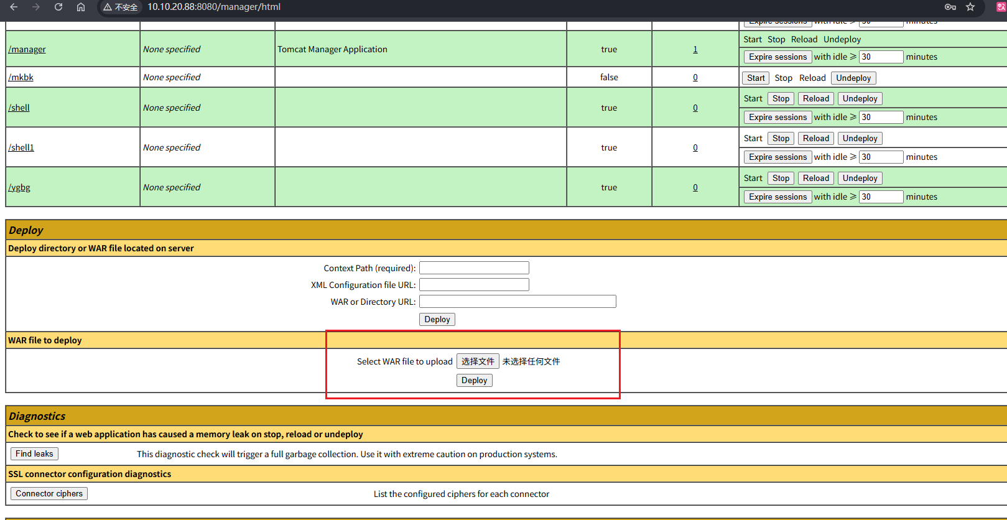This screenshot has width=1007, height=520.
Task: Undeploy the /shell1 application
Action: [x=860, y=138]
